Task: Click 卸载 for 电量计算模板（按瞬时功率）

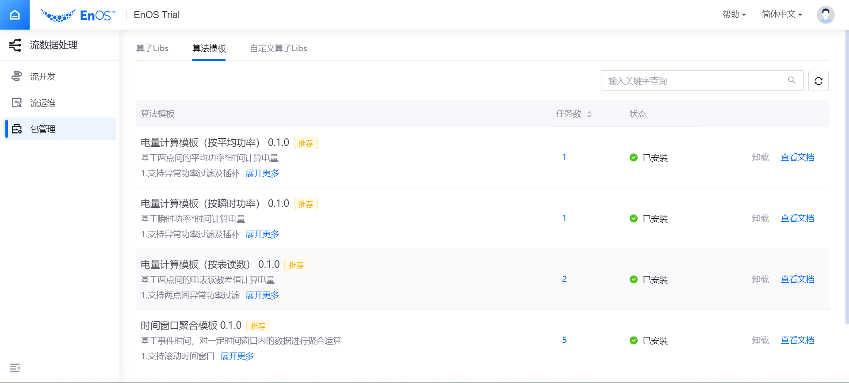Action: [x=760, y=218]
